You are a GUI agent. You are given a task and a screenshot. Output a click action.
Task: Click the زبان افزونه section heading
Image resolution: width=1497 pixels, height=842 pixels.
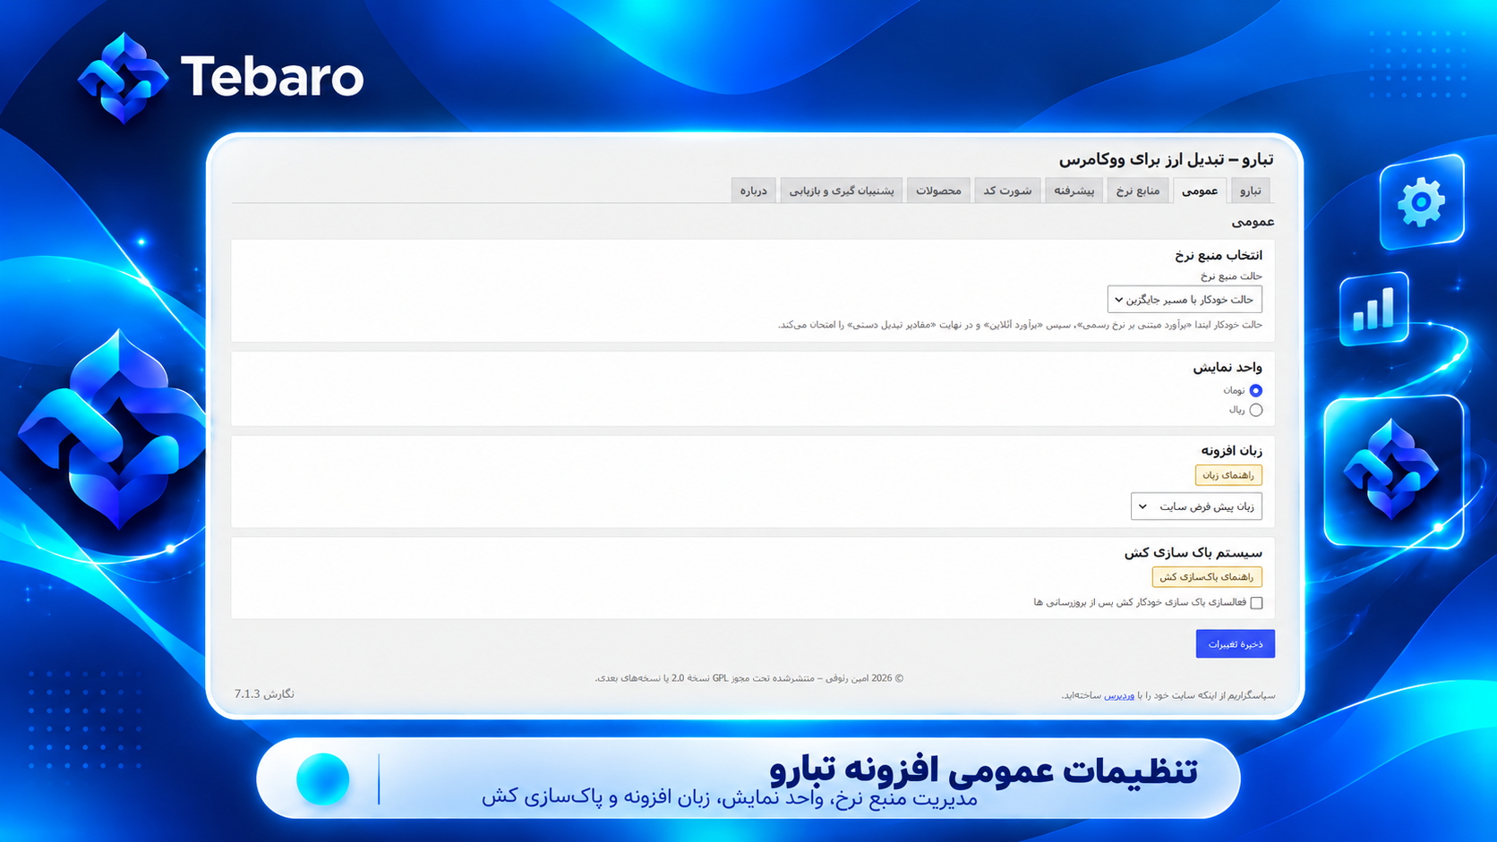(1231, 450)
